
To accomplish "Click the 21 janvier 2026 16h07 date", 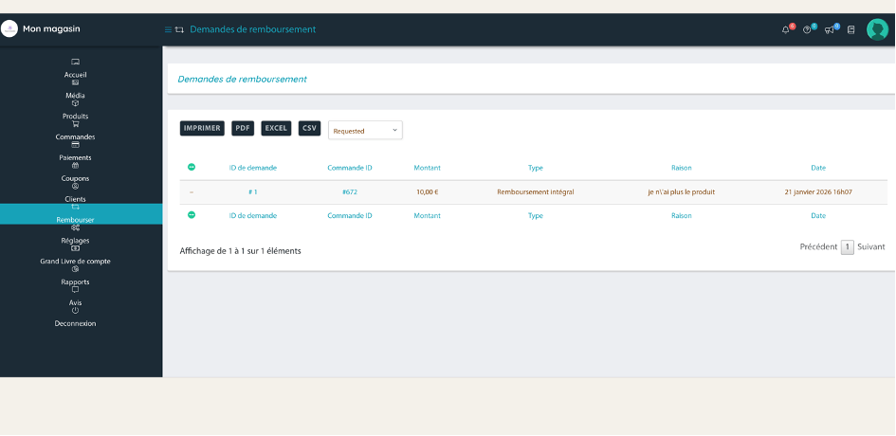I will click(818, 192).
